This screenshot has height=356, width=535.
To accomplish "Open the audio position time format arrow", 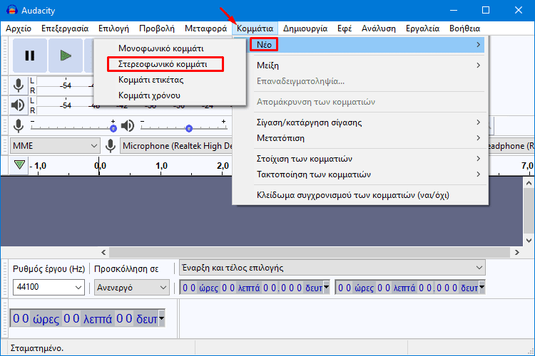I will pyautogui.click(x=162, y=318).
